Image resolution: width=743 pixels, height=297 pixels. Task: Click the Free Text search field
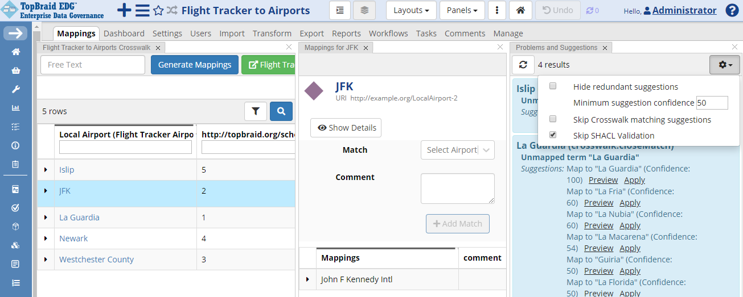click(x=93, y=65)
